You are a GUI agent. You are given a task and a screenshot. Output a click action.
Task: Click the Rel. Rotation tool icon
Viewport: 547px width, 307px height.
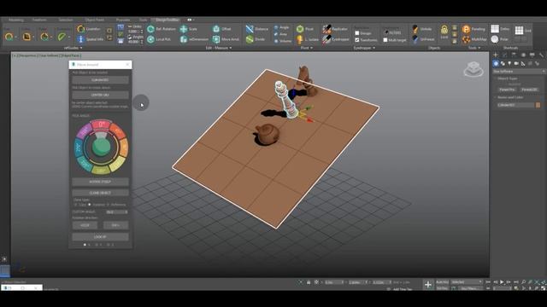[x=150, y=29]
